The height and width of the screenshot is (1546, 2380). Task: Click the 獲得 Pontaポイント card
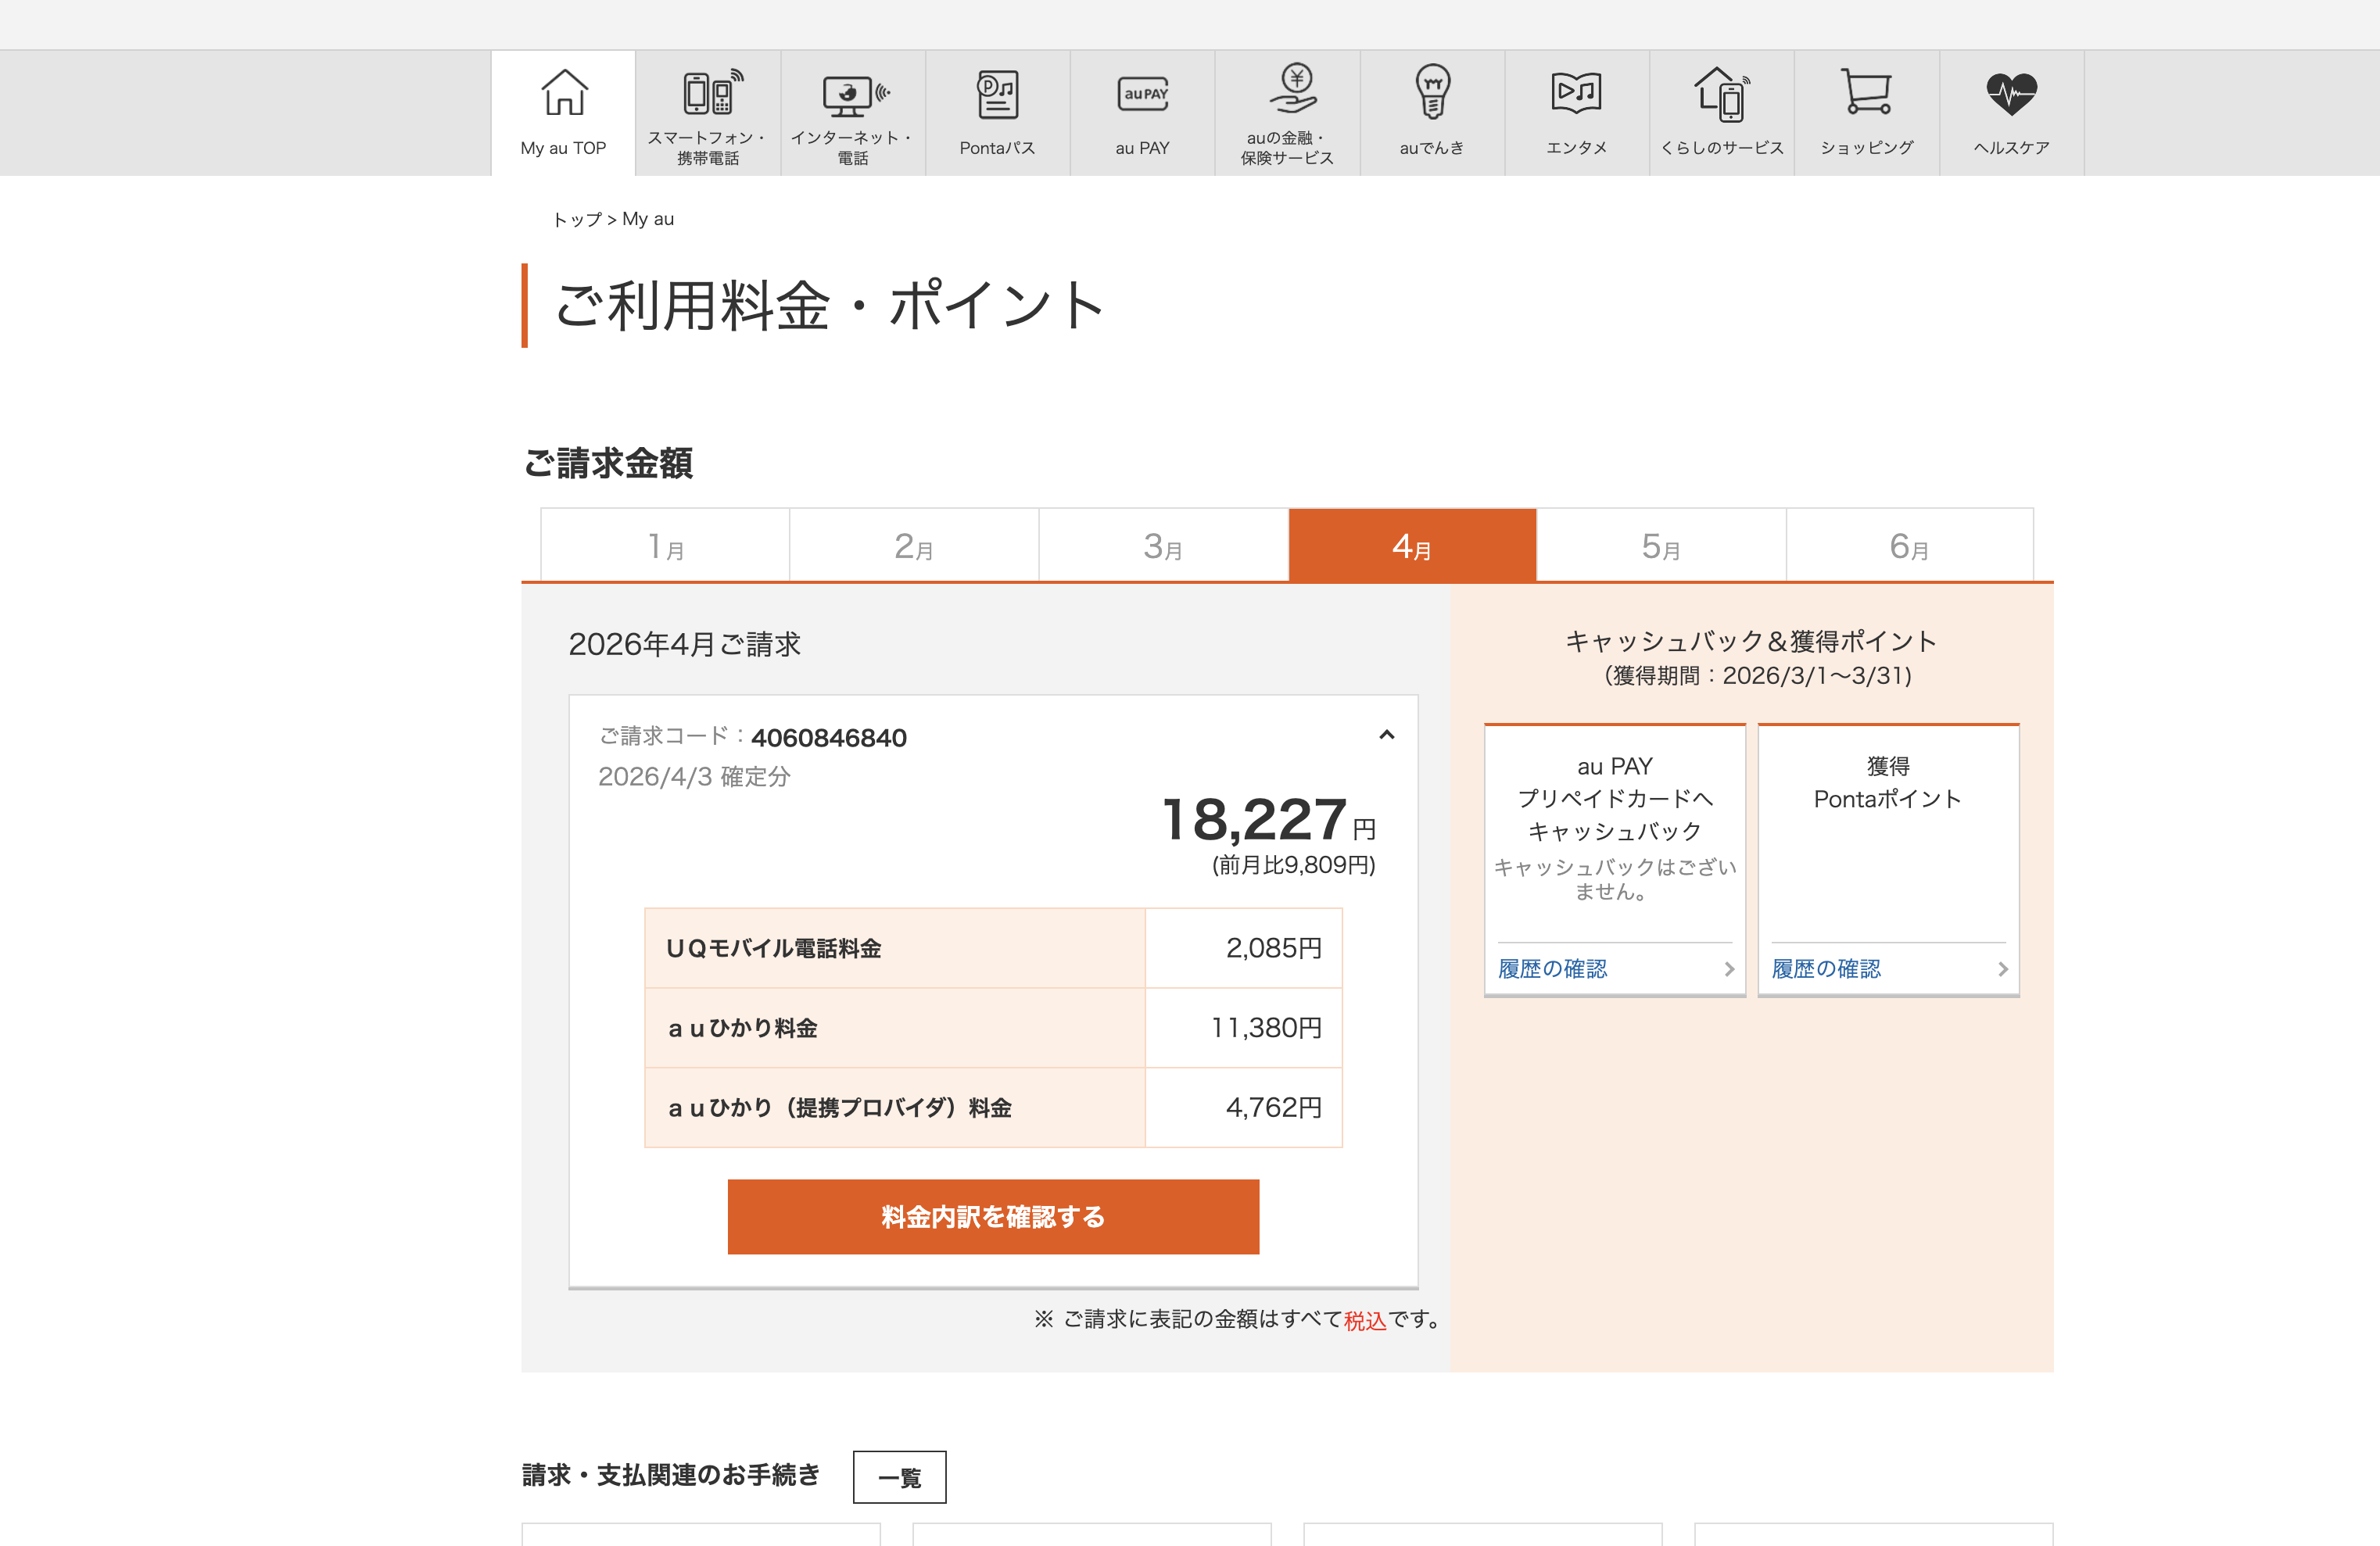[x=1889, y=861]
